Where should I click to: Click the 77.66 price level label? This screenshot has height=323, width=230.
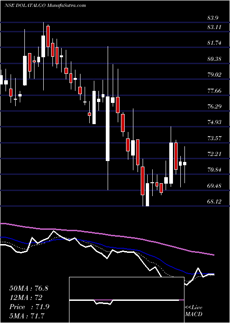(x=214, y=90)
